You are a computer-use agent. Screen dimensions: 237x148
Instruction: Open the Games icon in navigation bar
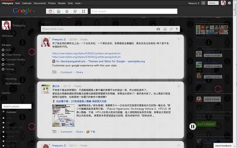[83, 11]
